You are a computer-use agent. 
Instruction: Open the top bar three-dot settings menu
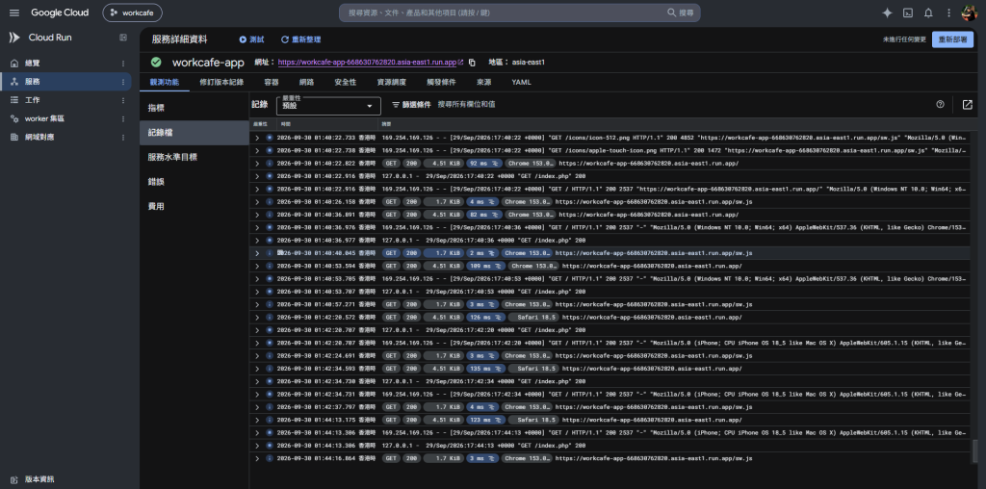click(x=948, y=13)
